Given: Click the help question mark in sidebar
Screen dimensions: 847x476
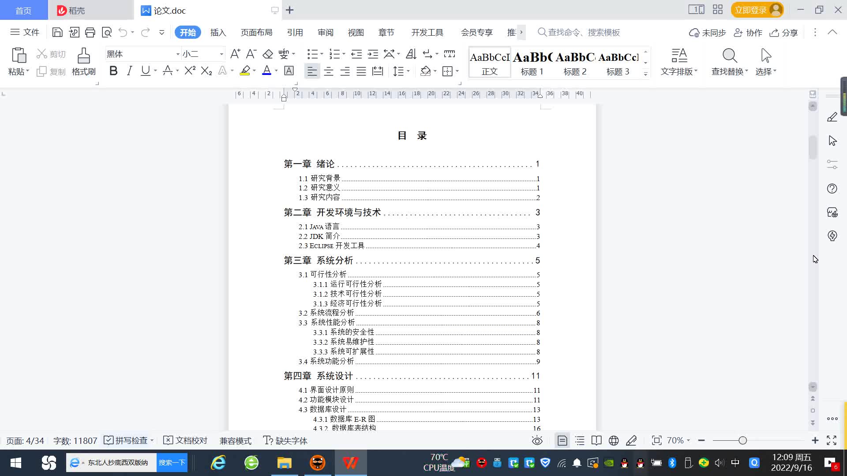Looking at the screenshot, I should pos(832,189).
